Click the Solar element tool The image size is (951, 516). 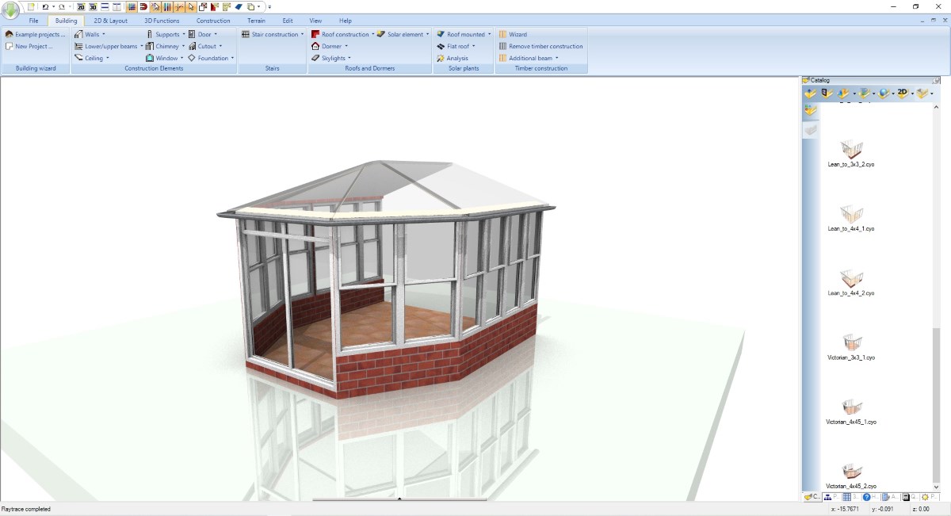(x=403, y=34)
